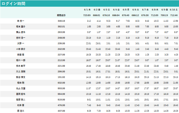Select the 6/4 日 date column header
Viewport: 179px width, 113px height.
116,10
